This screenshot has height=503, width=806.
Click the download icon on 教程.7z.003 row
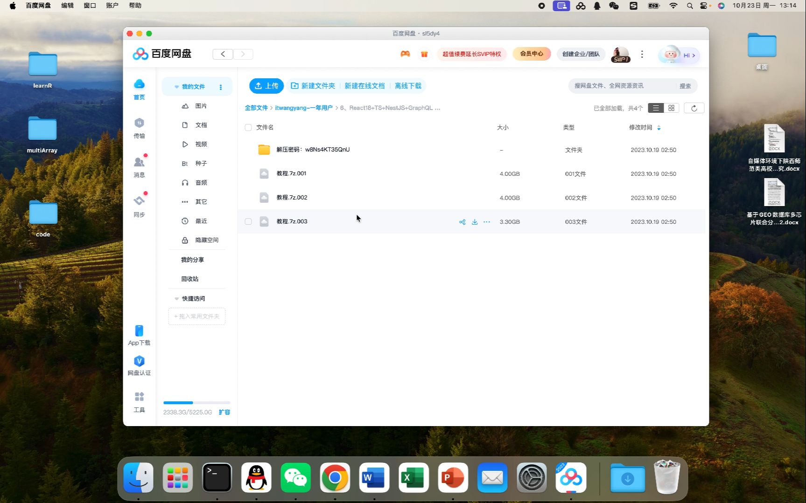[x=475, y=222]
